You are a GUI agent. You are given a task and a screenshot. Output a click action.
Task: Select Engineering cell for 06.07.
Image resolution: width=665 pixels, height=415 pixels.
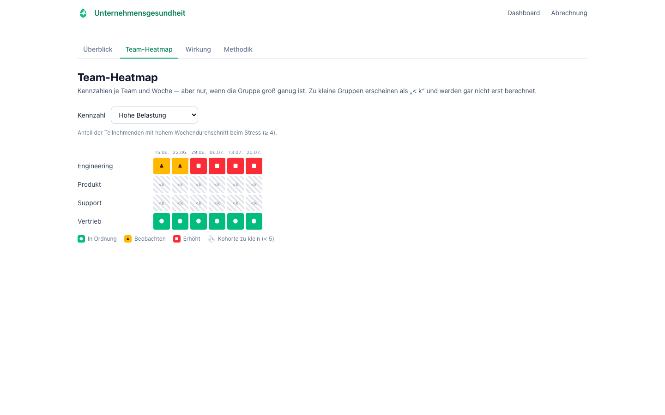pyautogui.click(x=217, y=166)
